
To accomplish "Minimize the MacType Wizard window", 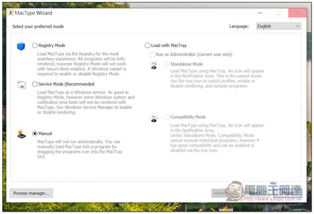I will point(260,13).
